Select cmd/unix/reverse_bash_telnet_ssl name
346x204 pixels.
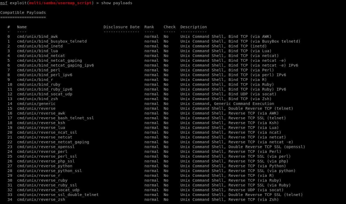56,118
